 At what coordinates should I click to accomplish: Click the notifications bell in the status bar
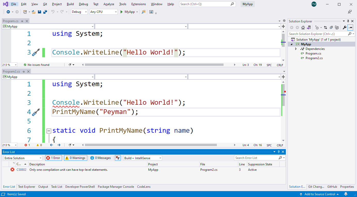click(346, 194)
